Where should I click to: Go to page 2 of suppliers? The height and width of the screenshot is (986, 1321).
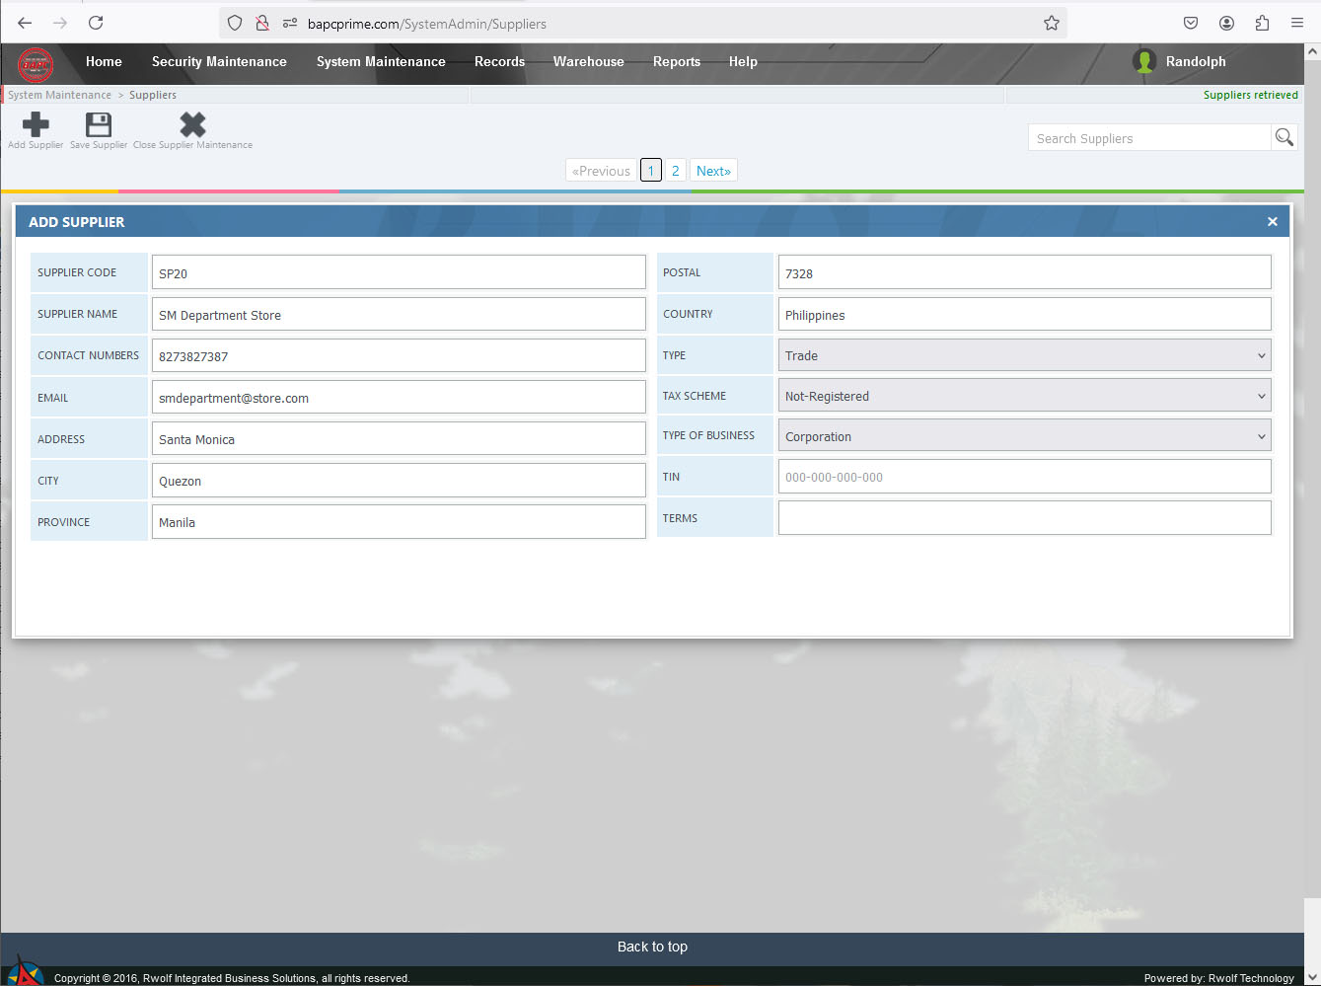point(676,171)
